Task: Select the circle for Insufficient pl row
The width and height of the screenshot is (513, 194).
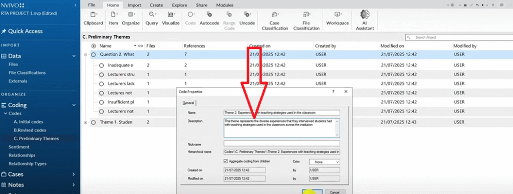Action: [101, 102]
